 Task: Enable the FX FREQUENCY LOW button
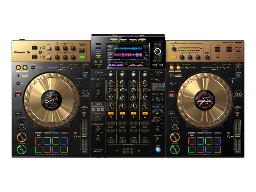click(153, 106)
